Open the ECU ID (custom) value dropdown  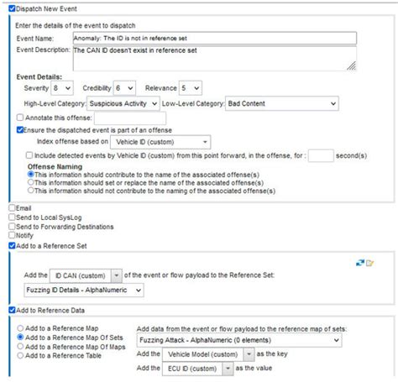click(197, 369)
